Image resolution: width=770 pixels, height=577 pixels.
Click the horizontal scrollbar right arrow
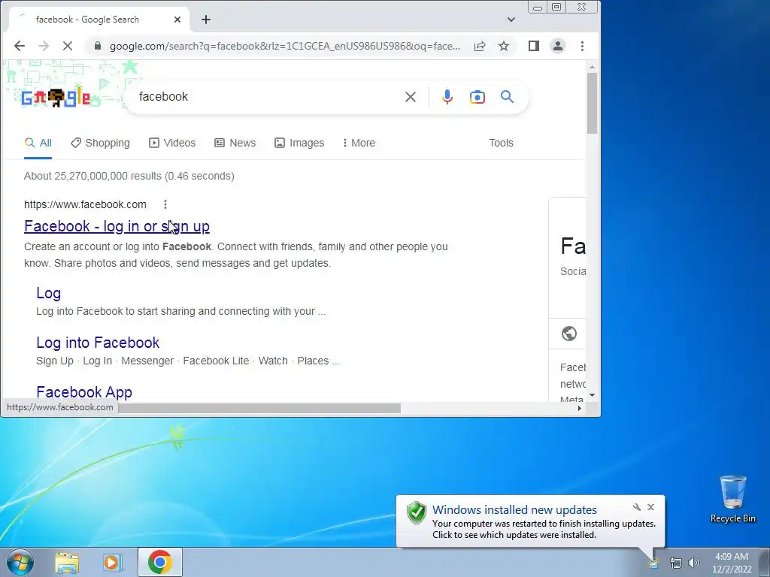[x=580, y=408]
